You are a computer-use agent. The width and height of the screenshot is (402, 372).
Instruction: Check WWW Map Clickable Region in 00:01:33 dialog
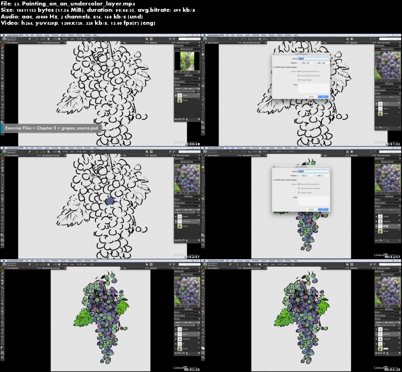pos(274,67)
